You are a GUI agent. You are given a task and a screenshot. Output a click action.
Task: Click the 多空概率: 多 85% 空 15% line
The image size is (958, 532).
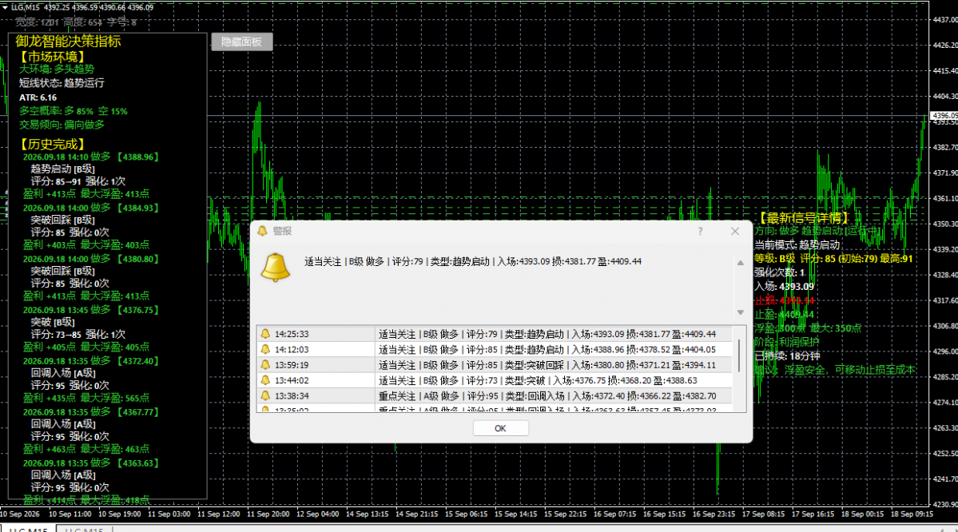73,110
